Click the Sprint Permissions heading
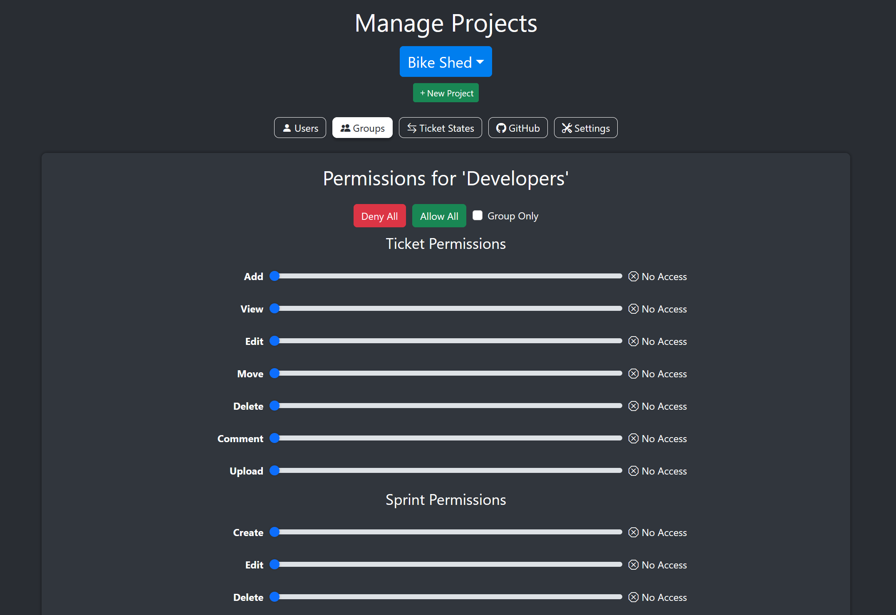The image size is (896, 615). click(x=446, y=500)
